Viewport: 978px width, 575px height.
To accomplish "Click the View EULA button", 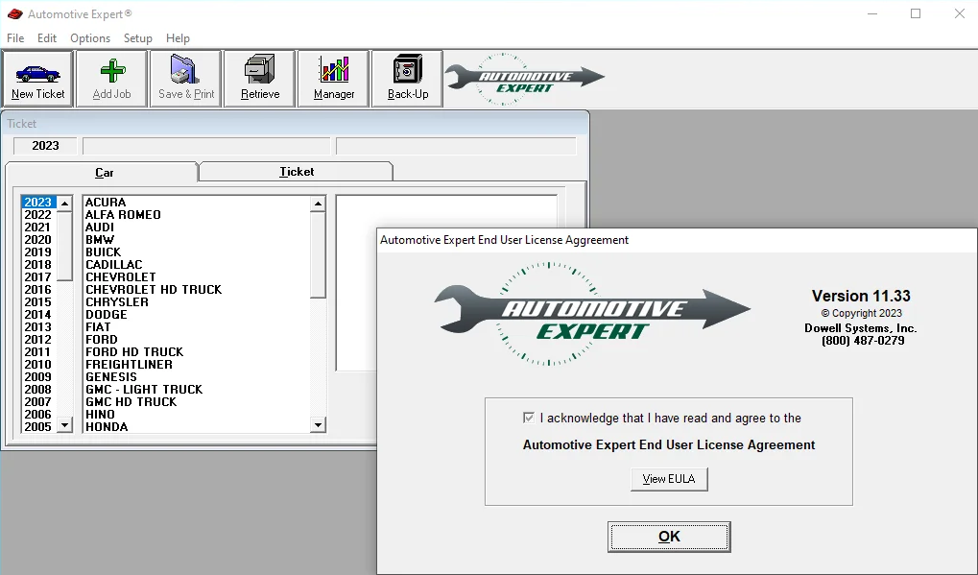I will pos(669,479).
